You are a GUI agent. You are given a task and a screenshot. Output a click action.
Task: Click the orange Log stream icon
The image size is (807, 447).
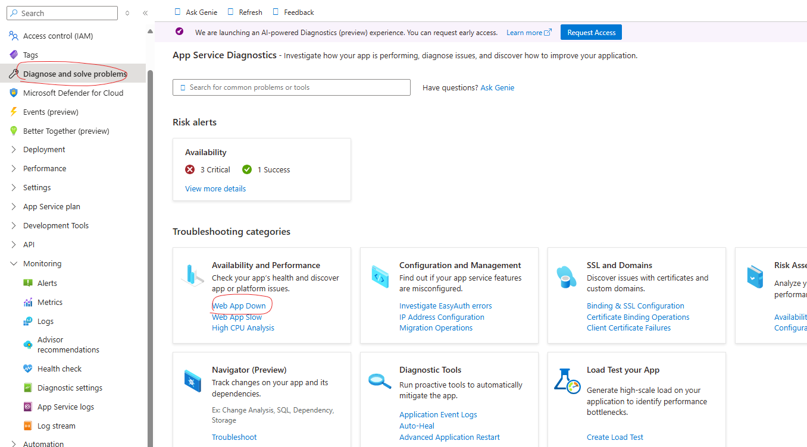point(28,426)
